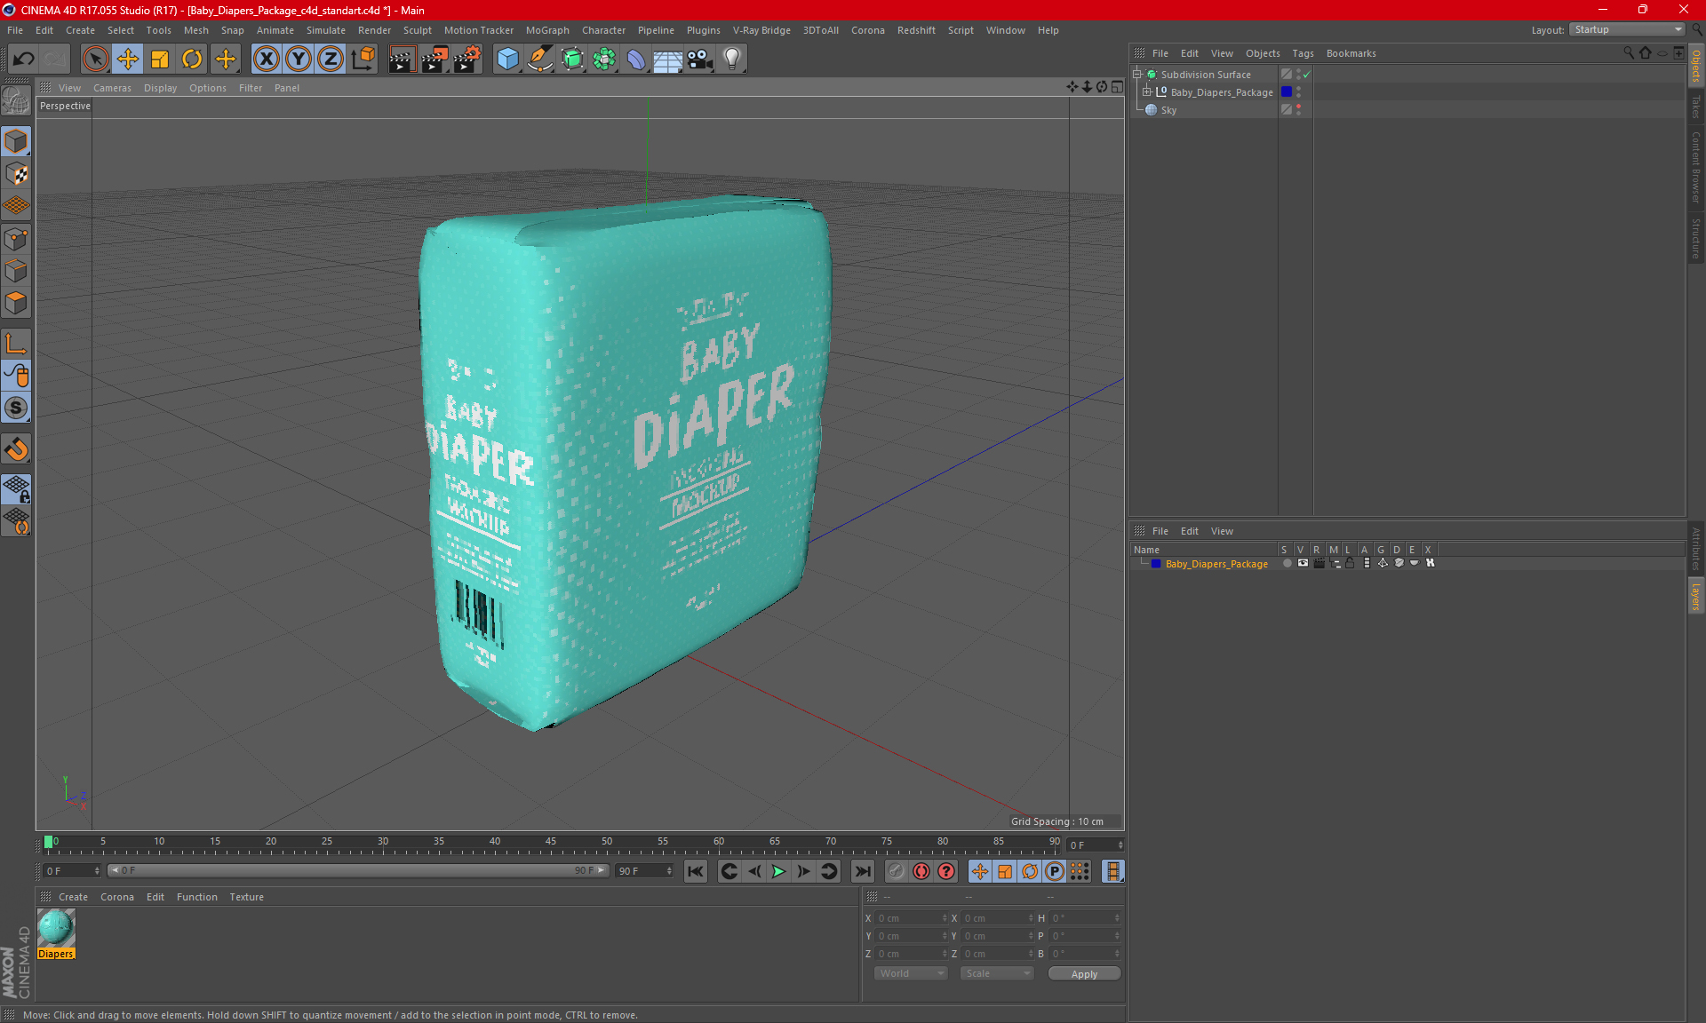1706x1023 pixels.
Task: Open Edit Render Settings icon
Action: [467, 59]
